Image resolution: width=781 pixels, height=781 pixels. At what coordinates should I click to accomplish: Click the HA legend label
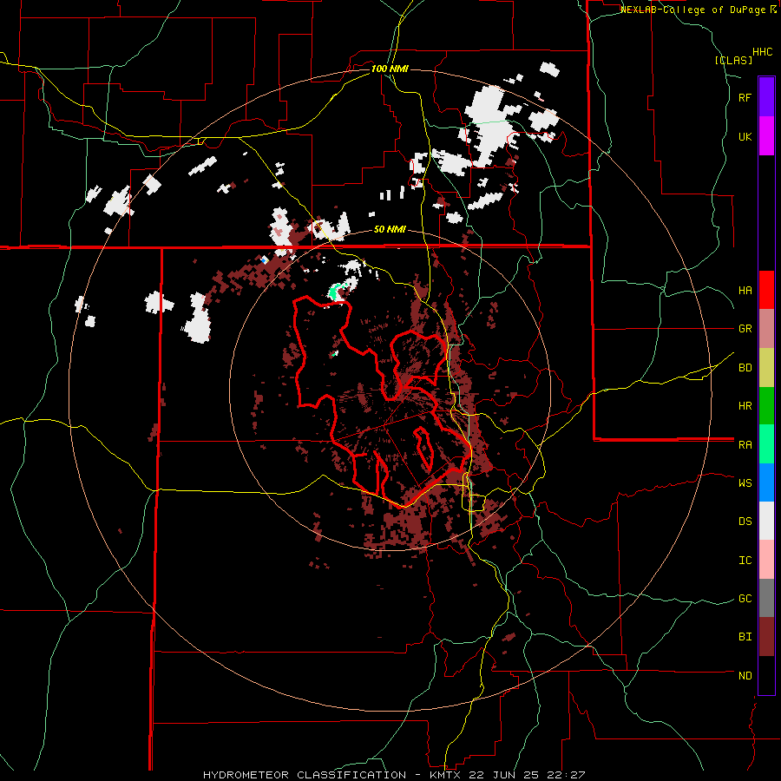[x=745, y=290]
